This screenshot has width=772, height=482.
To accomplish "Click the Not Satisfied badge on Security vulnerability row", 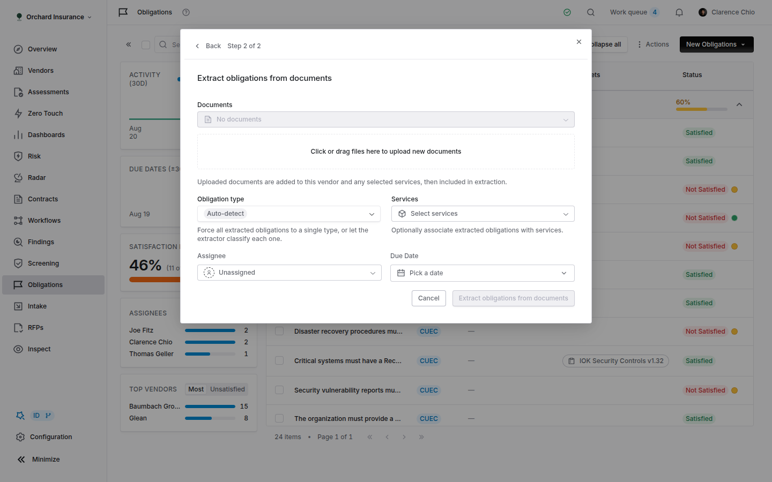I will click(x=706, y=390).
